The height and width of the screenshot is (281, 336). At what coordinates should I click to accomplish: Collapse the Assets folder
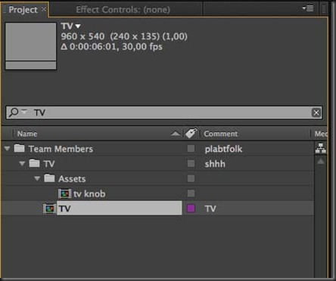click(x=37, y=178)
